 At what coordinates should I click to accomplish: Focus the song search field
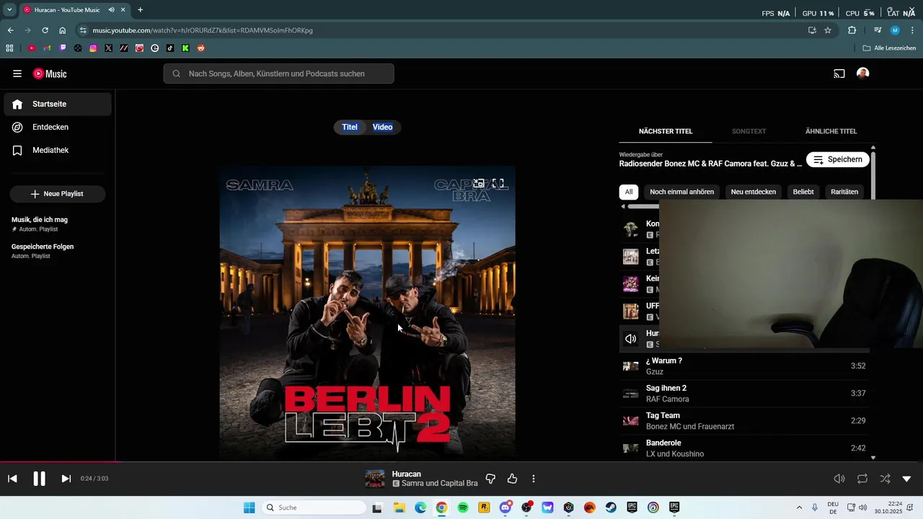tap(278, 74)
